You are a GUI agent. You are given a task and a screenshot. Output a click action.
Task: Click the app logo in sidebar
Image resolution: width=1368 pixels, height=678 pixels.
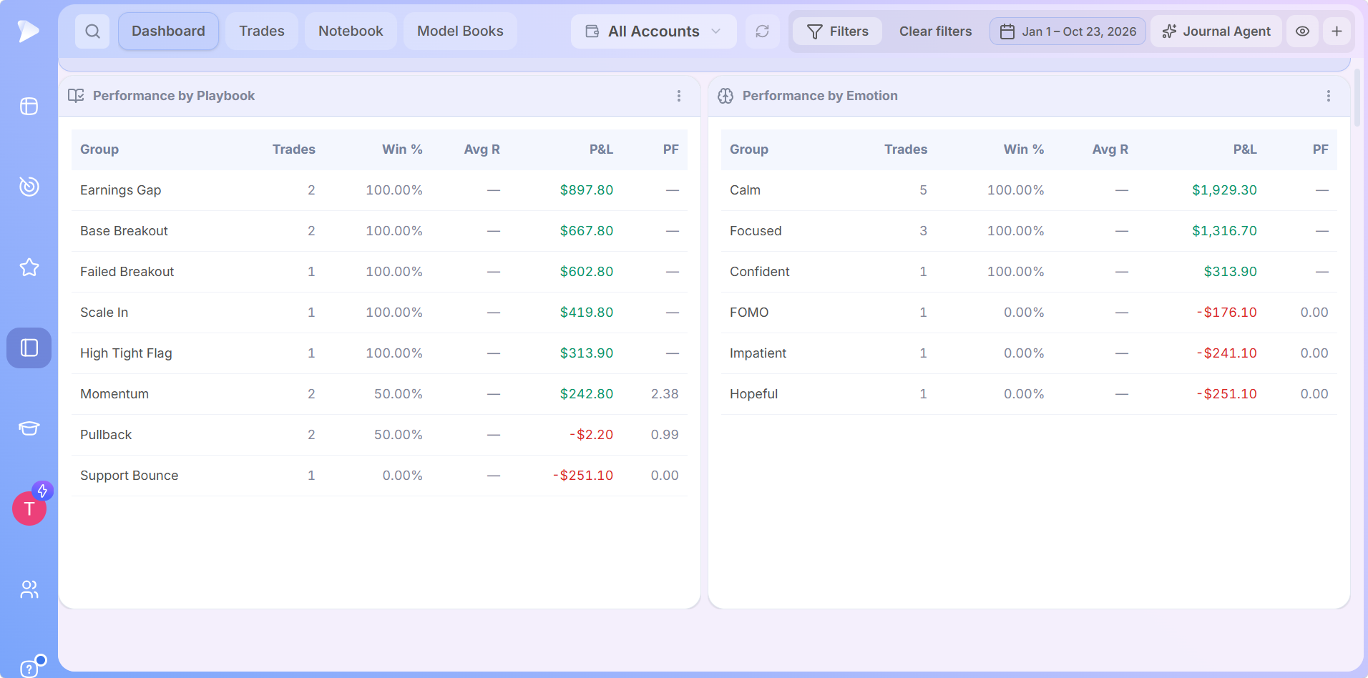(x=29, y=31)
